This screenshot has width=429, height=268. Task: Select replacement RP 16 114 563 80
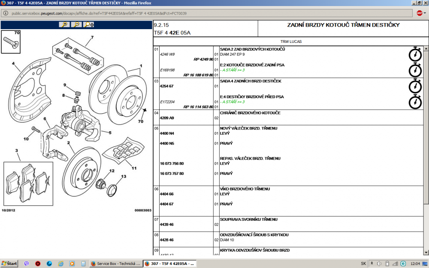[x=198, y=107]
